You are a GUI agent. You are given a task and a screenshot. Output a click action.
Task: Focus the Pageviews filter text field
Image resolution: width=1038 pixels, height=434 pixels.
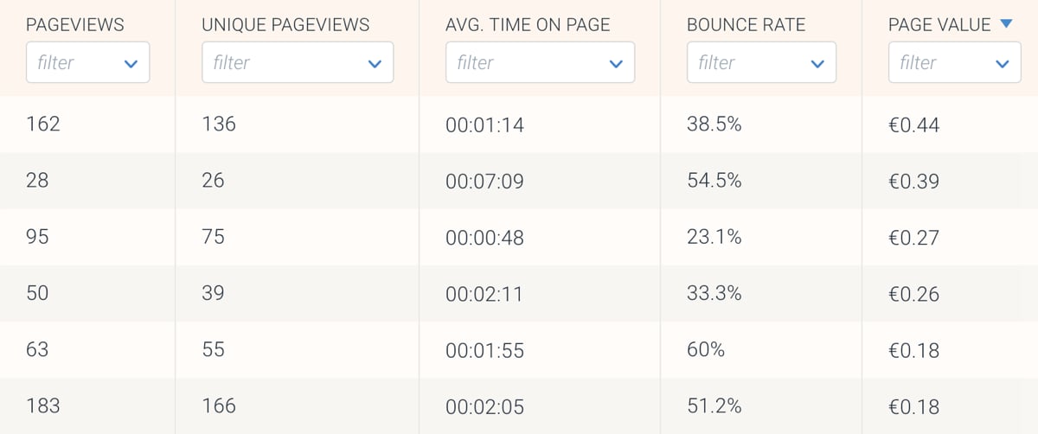coord(87,63)
